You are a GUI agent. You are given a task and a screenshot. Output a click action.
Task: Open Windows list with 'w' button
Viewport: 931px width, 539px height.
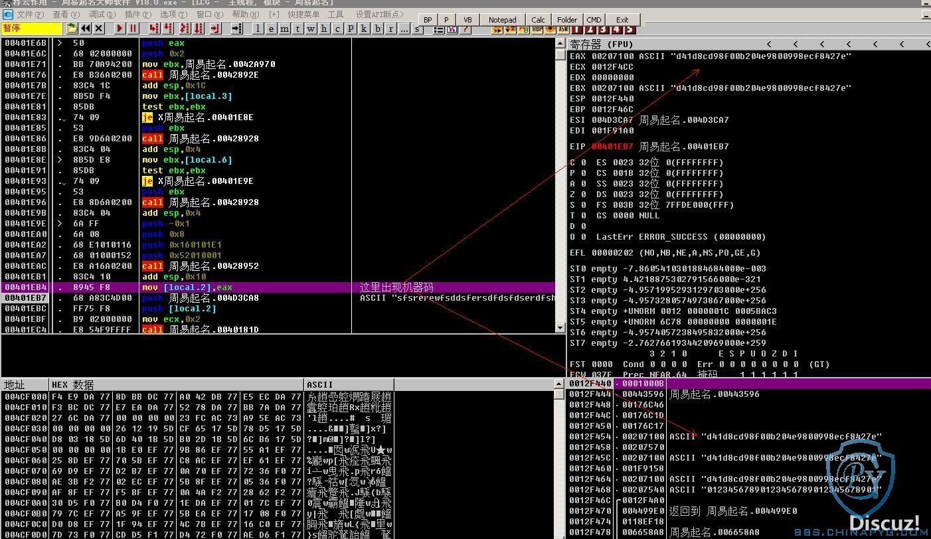coord(311,29)
